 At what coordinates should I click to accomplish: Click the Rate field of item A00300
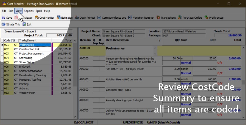click(205, 69)
